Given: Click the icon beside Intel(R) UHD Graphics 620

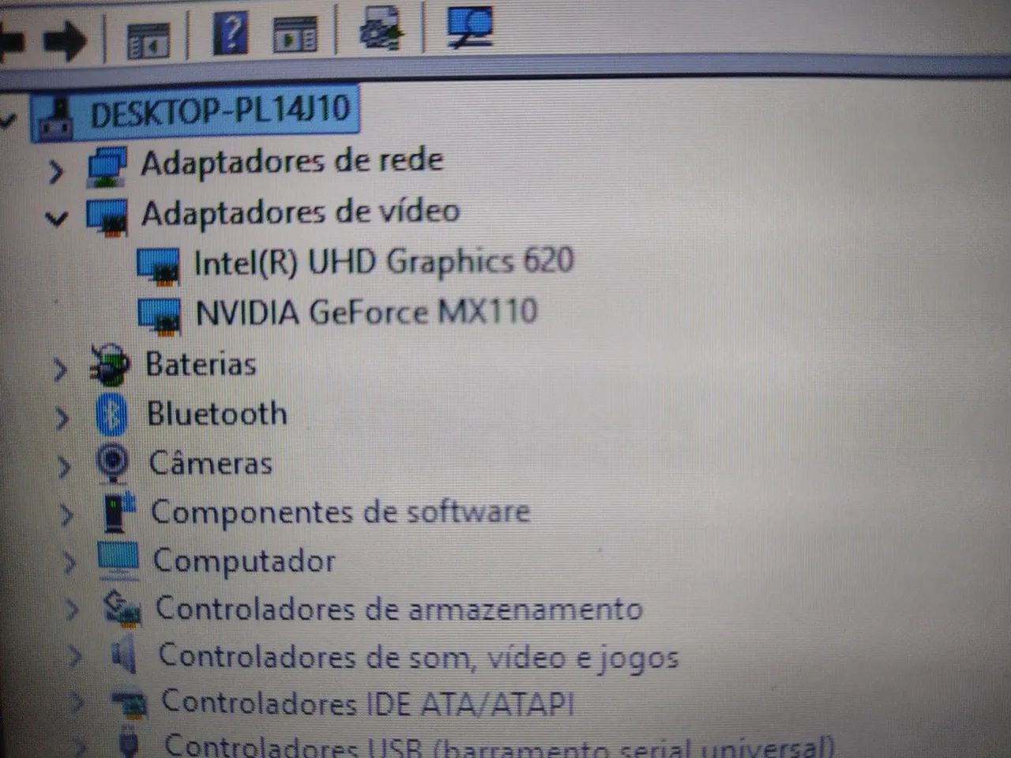Looking at the screenshot, I should [x=159, y=266].
